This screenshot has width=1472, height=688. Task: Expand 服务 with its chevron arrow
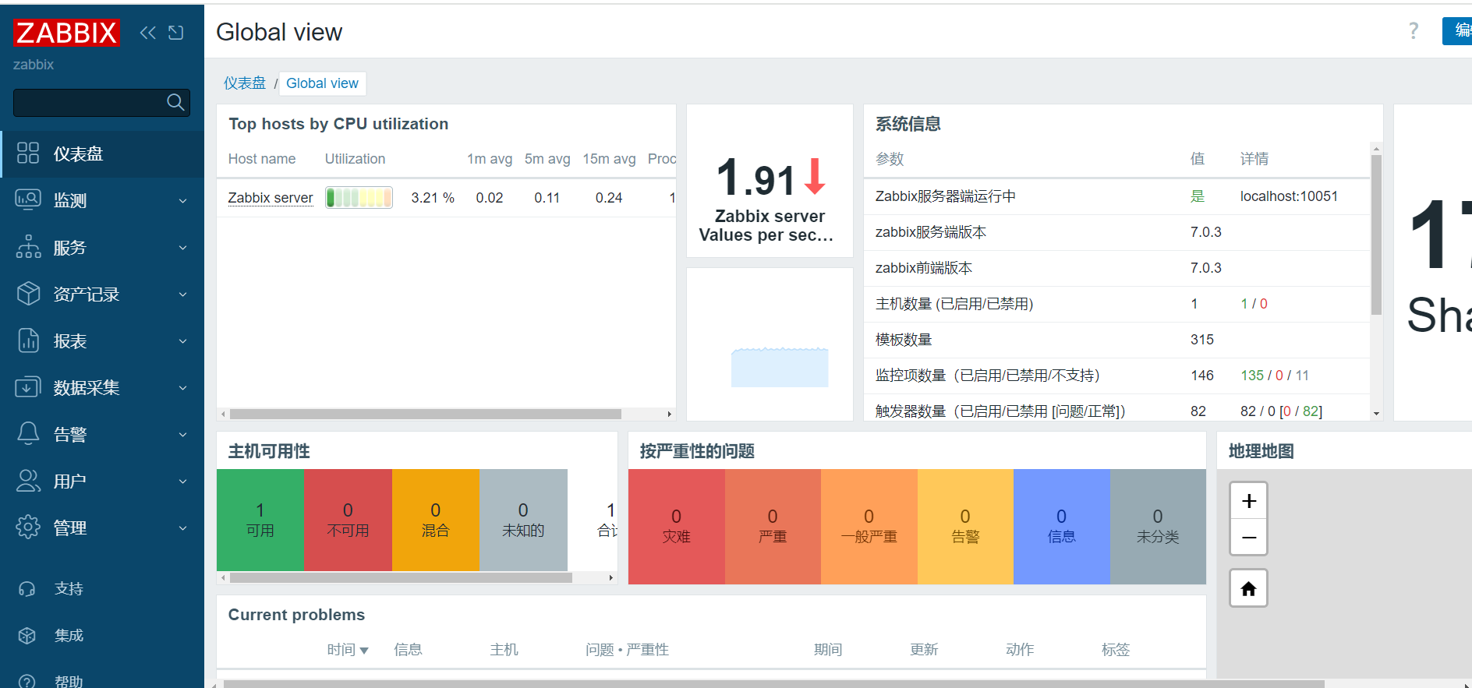[x=182, y=248]
